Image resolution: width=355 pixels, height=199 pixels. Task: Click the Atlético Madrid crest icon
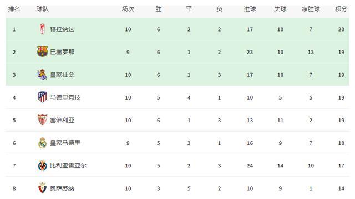tap(42, 97)
